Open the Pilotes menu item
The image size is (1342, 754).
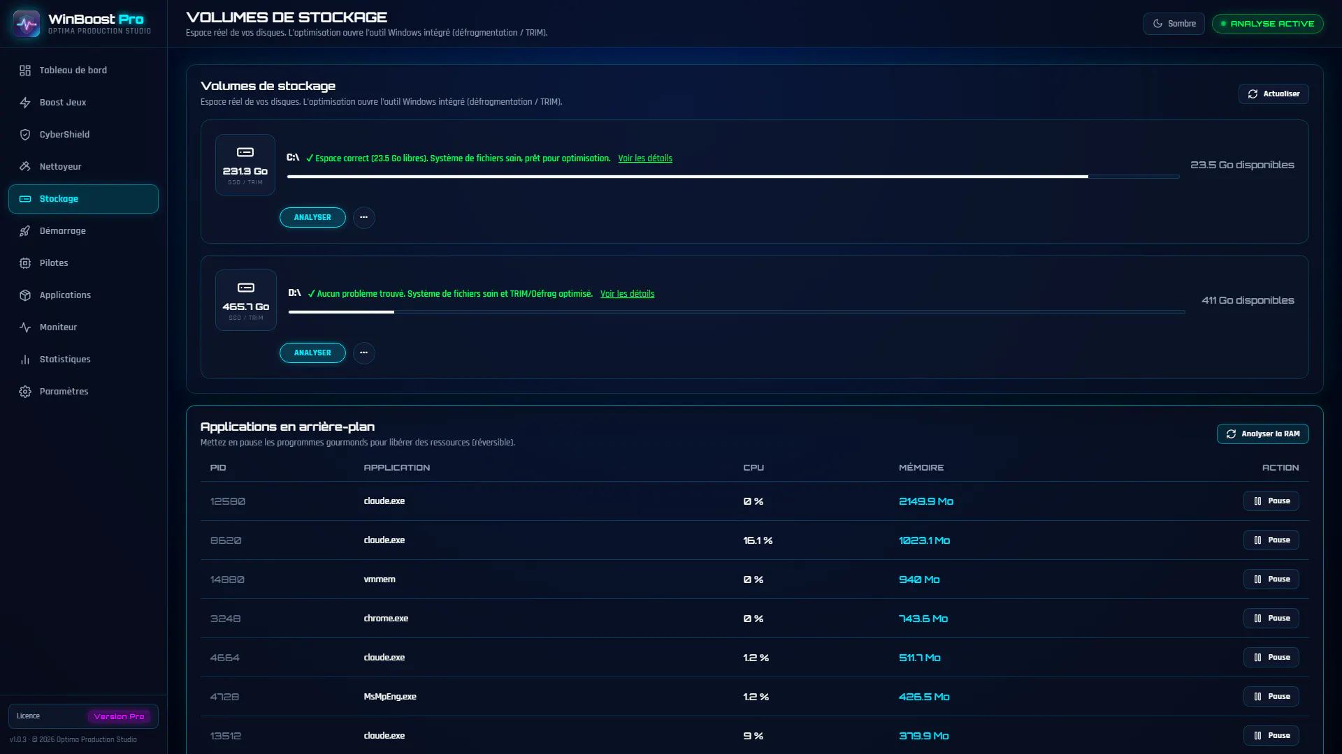click(x=83, y=263)
